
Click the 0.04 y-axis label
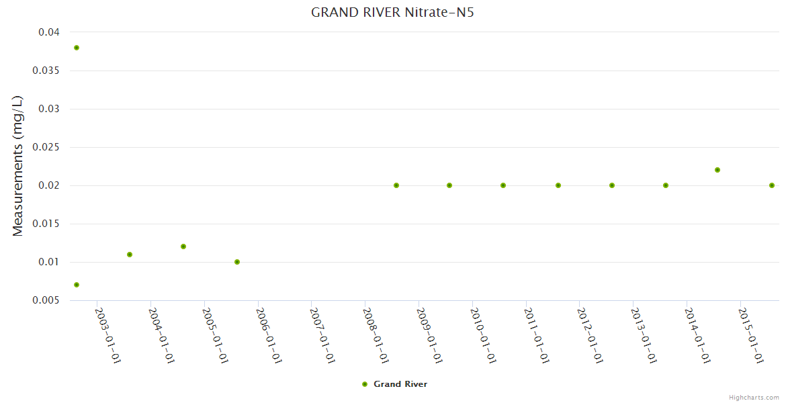(x=48, y=32)
